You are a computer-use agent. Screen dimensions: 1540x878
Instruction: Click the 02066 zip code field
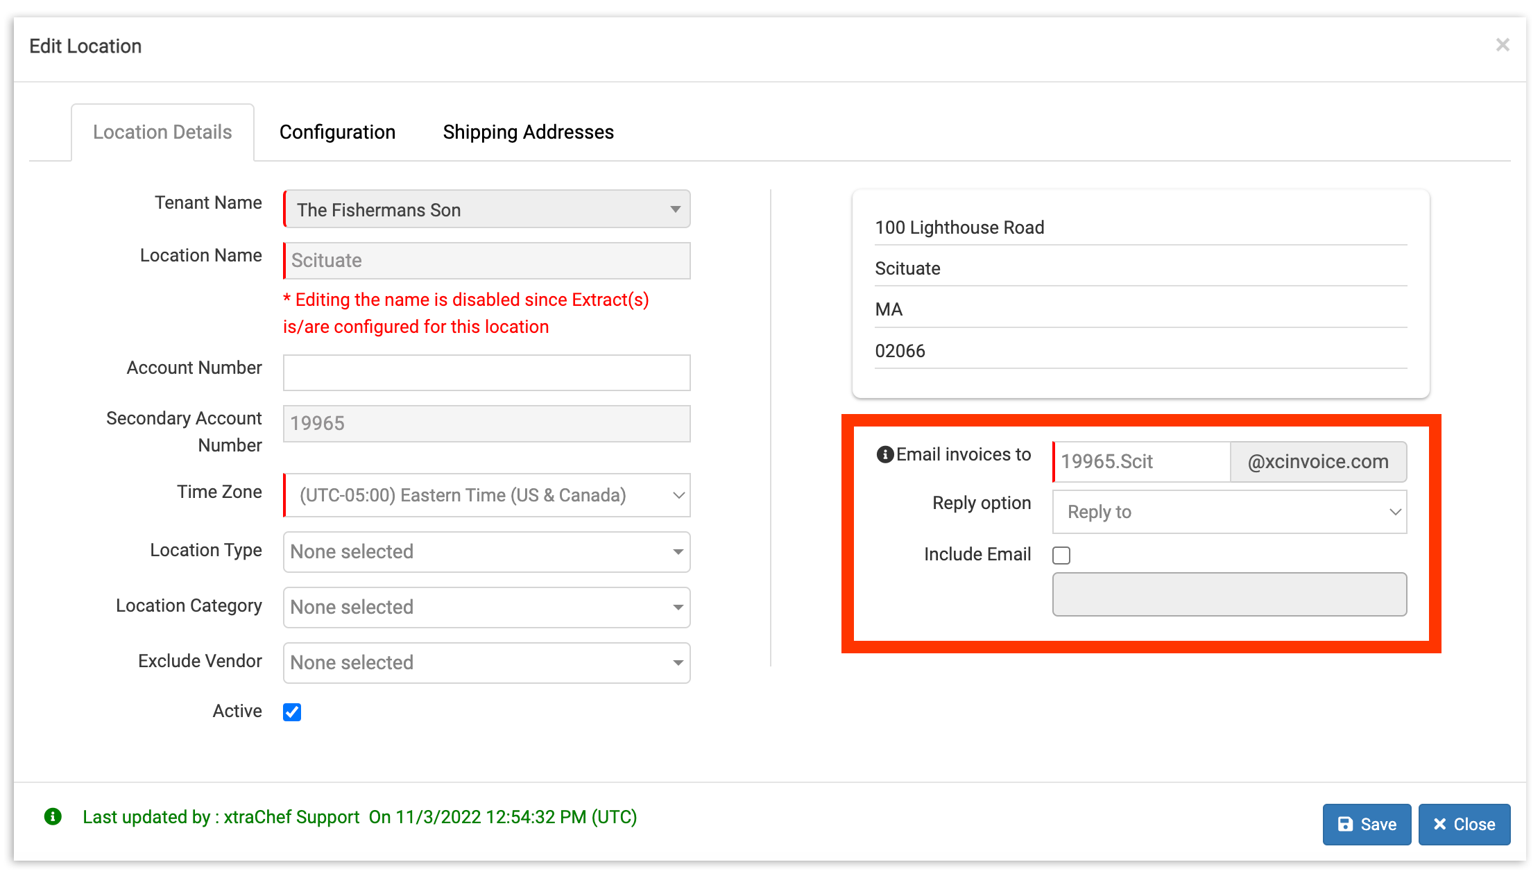[1140, 351]
